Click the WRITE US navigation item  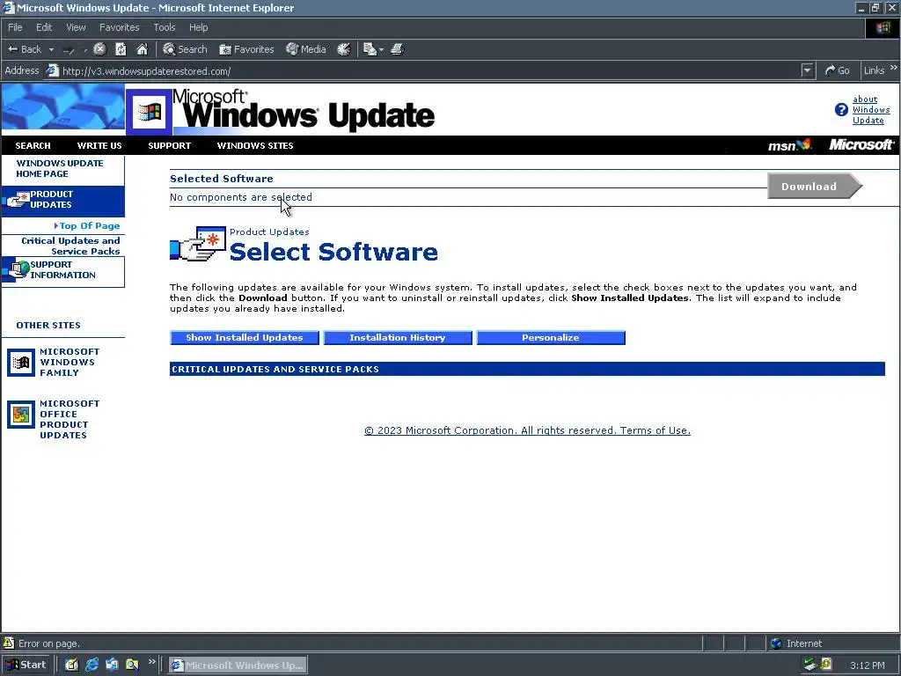pyautogui.click(x=99, y=146)
